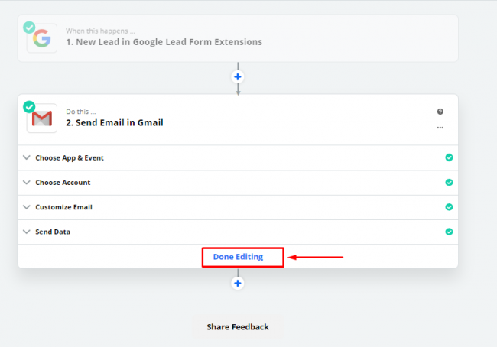Image resolution: width=497 pixels, height=347 pixels.
Task: Select the Send Email in Gmail title
Action: click(115, 122)
